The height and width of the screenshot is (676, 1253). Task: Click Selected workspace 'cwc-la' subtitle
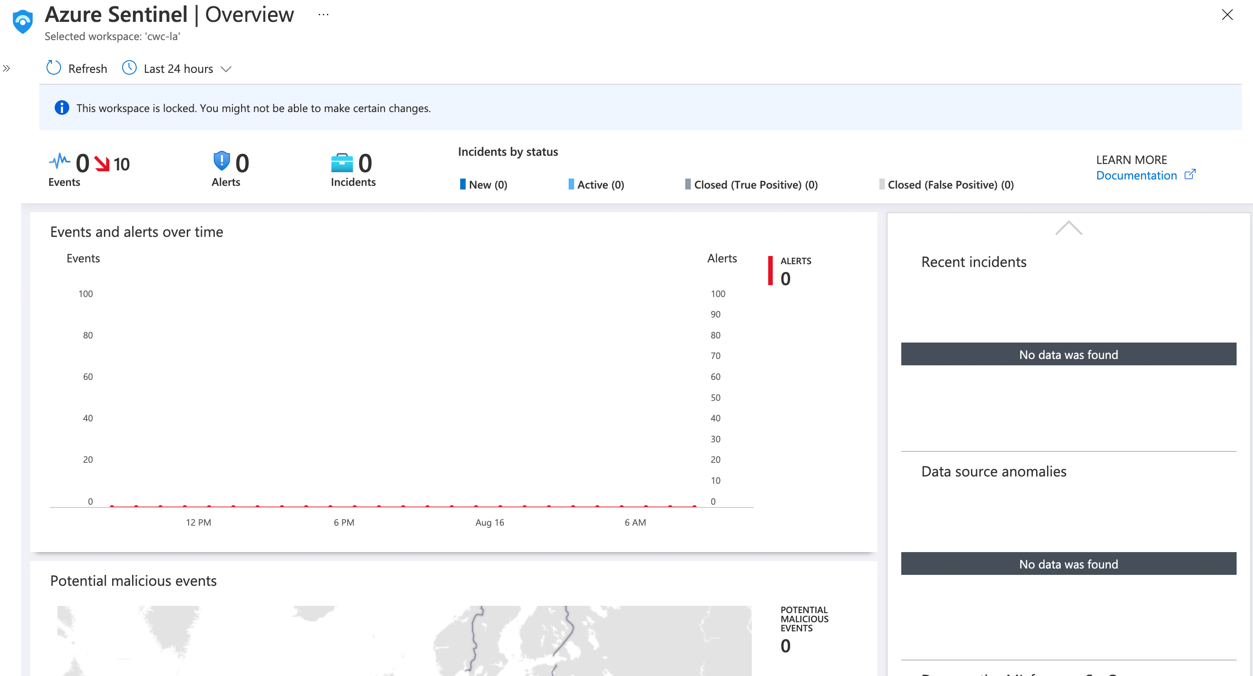click(x=113, y=36)
